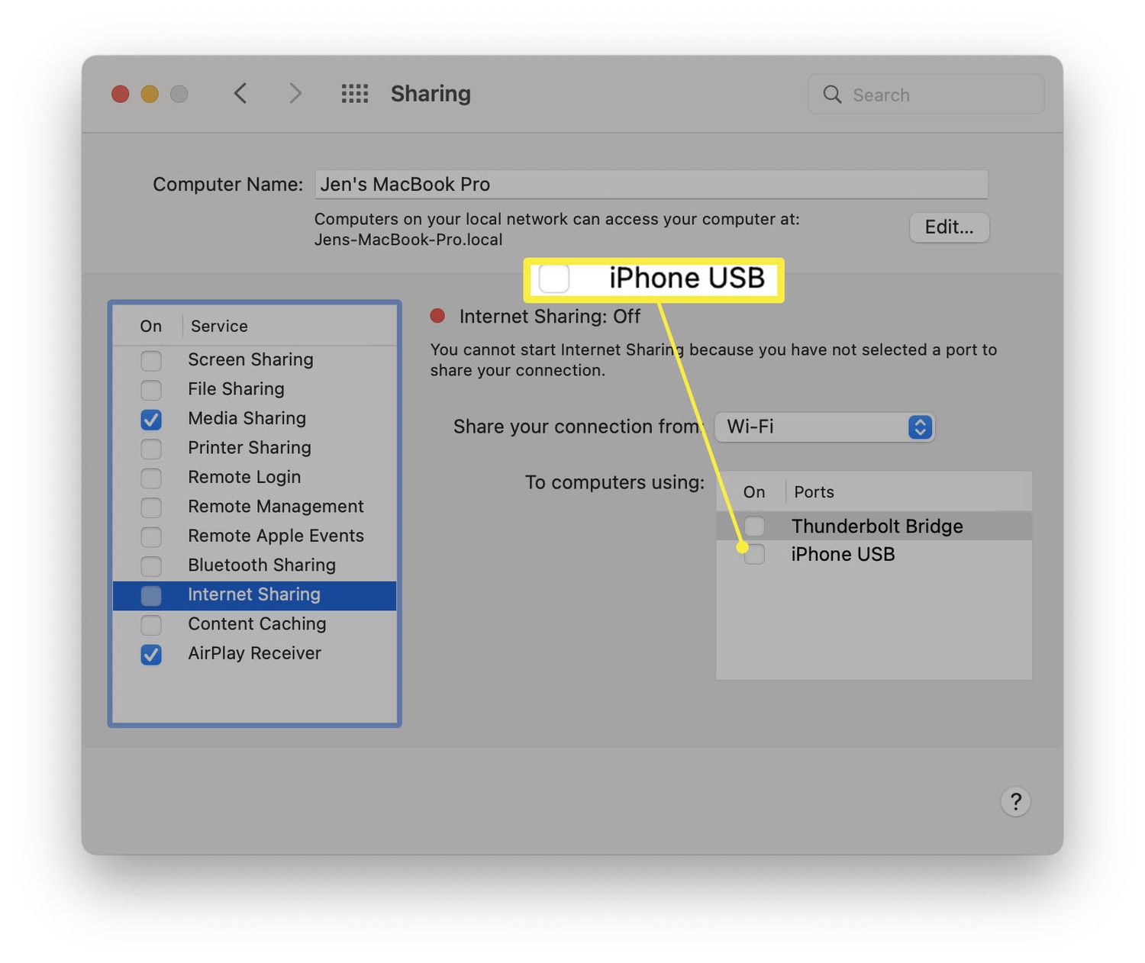The height and width of the screenshot is (963, 1145).
Task: Open the Wi-Fi connection source dropdown
Action: [x=824, y=427]
